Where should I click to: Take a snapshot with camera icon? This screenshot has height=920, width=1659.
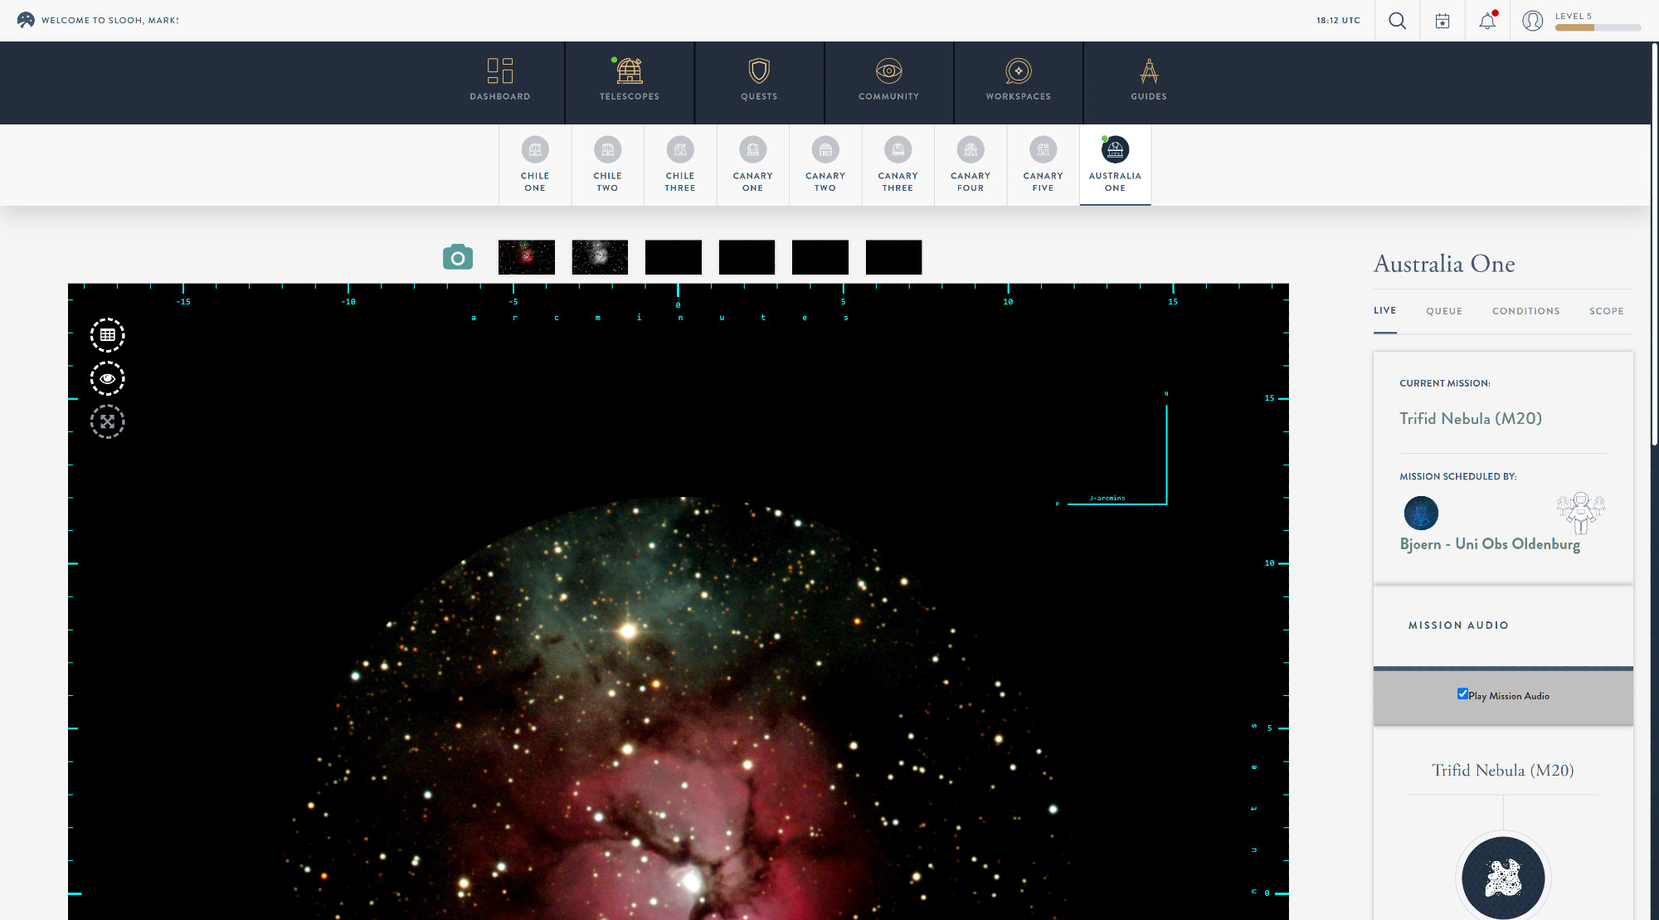458,257
